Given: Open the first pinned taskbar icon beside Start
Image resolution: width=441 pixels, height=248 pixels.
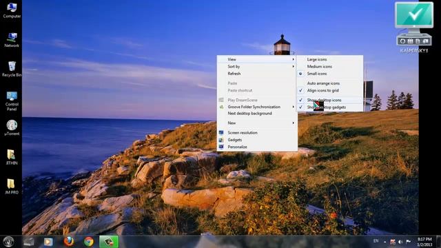Looking at the screenshot, I should pyautogui.click(x=29, y=242).
